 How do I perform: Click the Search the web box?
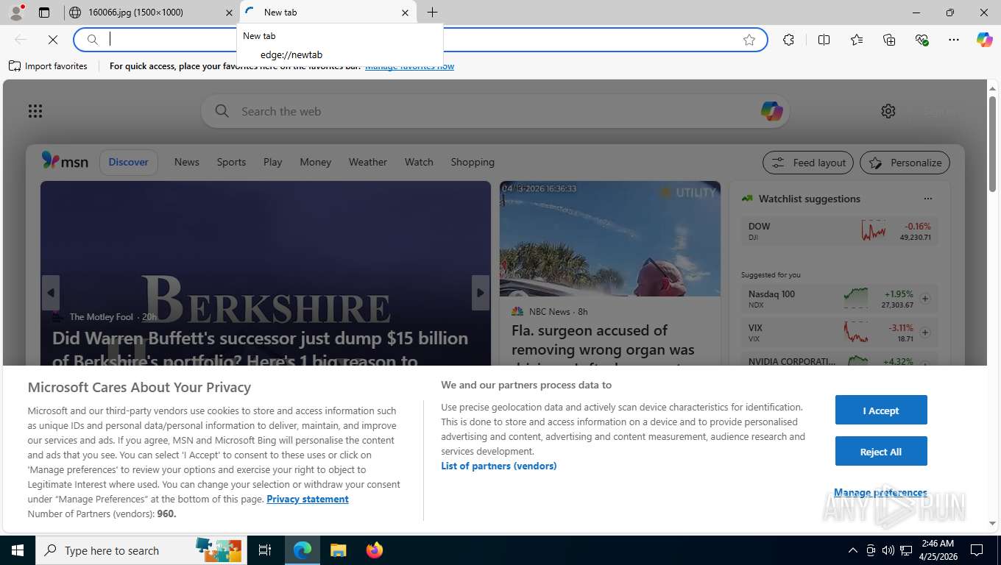pyautogui.click(x=495, y=111)
